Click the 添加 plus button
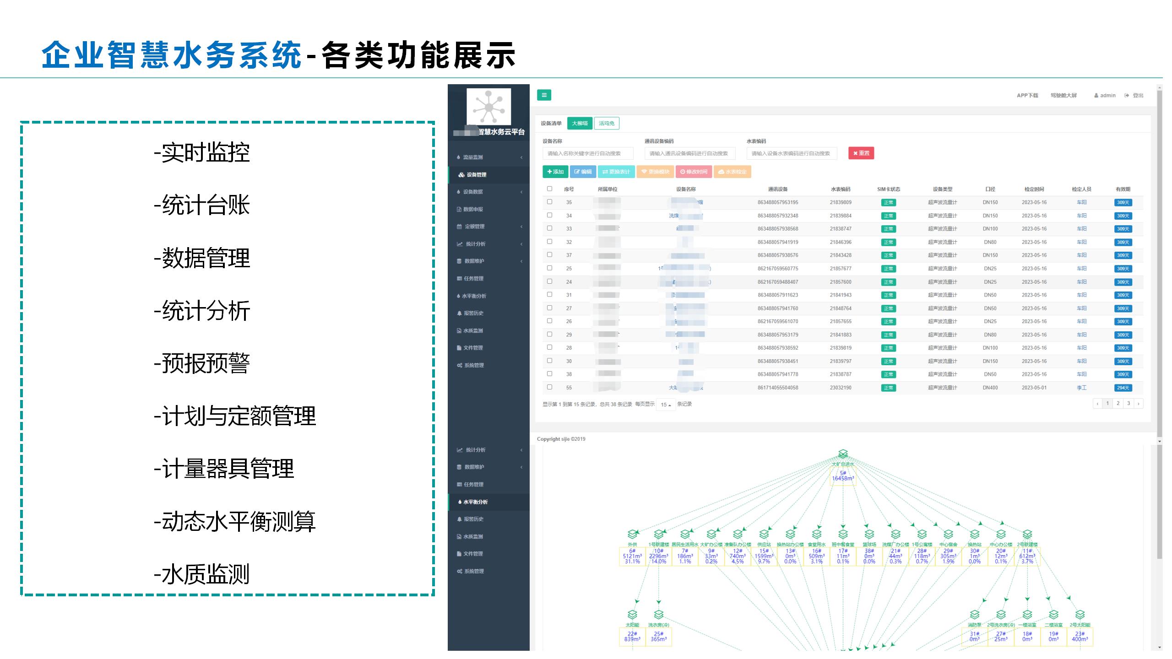1172x659 pixels. (555, 172)
